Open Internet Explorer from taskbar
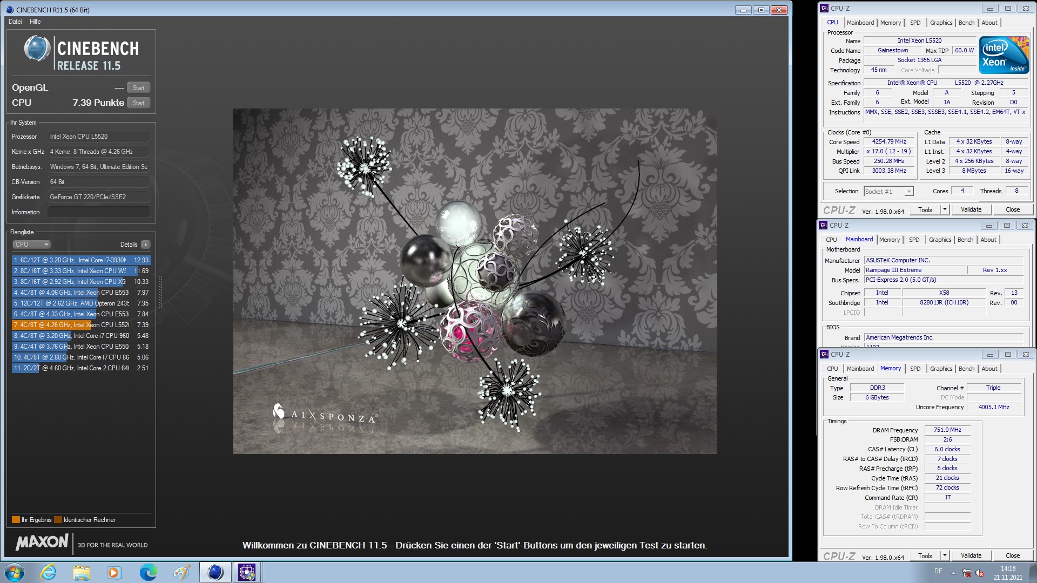This screenshot has height=583, width=1037. tap(49, 572)
